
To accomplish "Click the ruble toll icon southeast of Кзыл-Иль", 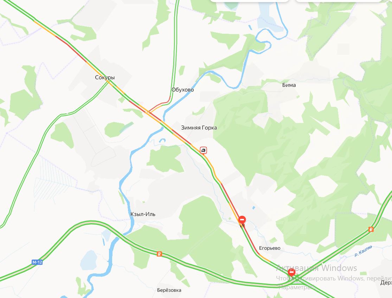I will [159, 254].
